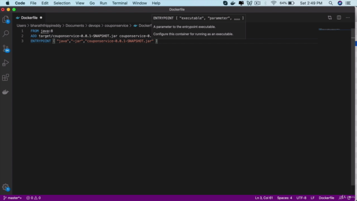The image size is (357, 201).
Task: Change indentation via Spaces: 4
Action: coord(284,198)
